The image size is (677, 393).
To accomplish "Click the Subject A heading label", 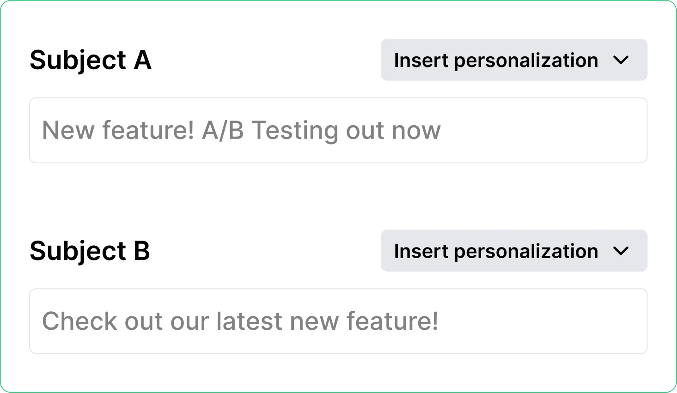I will click(x=91, y=60).
